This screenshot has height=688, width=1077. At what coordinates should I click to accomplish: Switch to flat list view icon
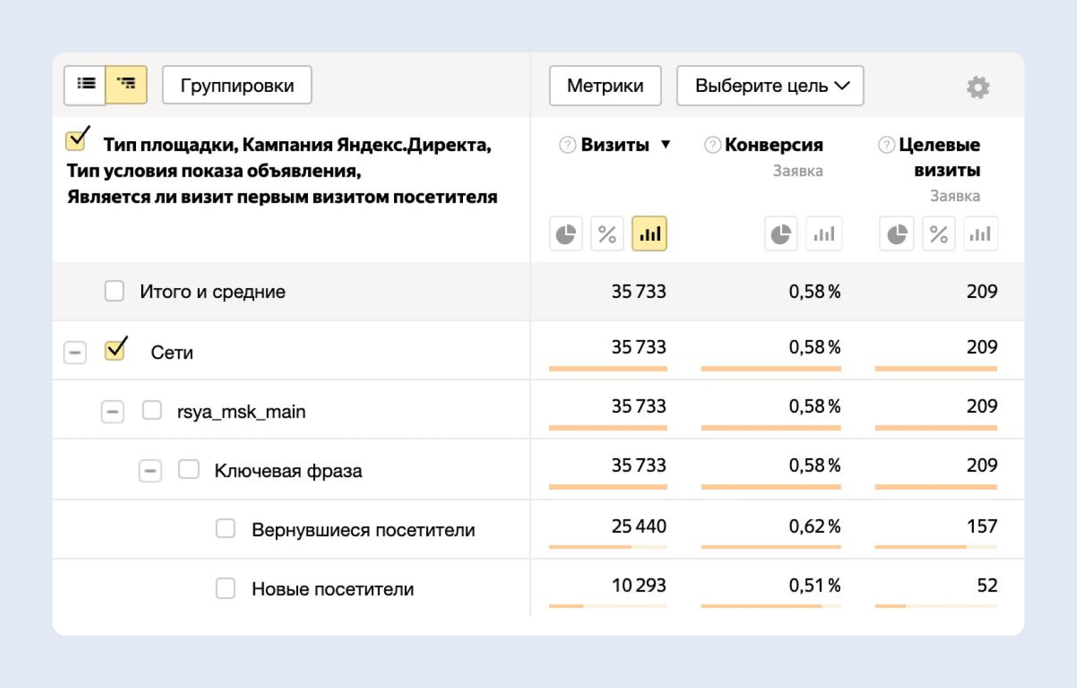(x=85, y=85)
